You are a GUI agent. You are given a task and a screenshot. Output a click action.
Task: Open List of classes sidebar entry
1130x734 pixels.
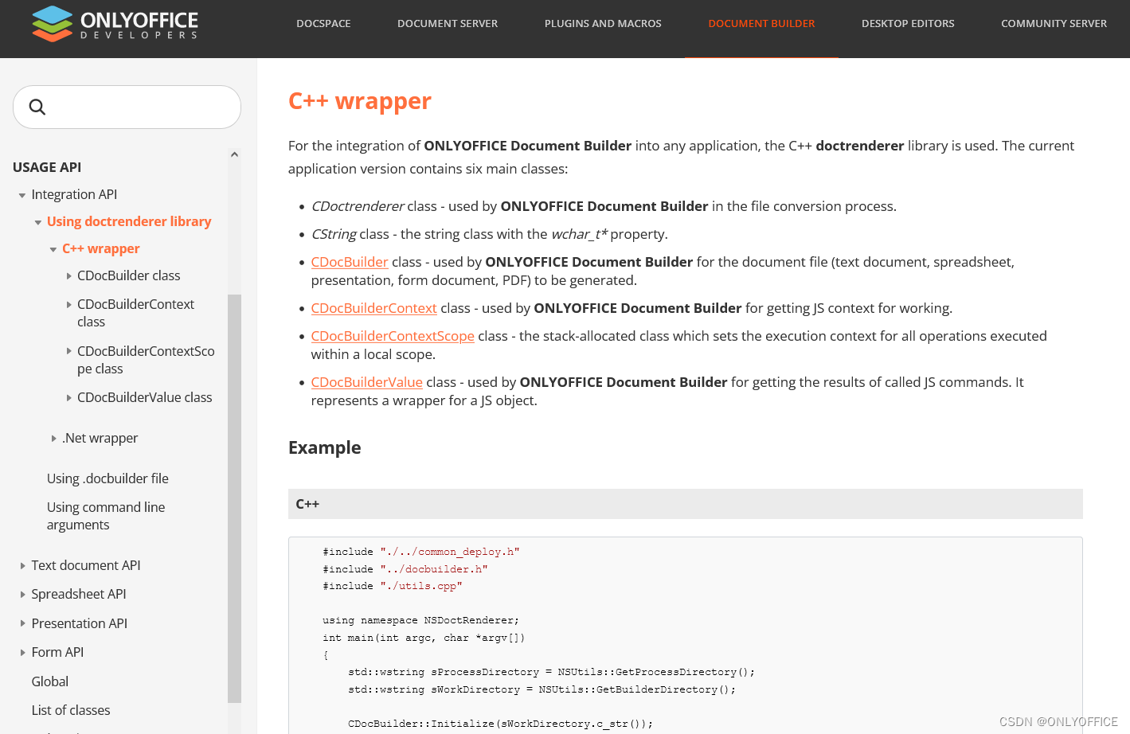click(x=71, y=710)
